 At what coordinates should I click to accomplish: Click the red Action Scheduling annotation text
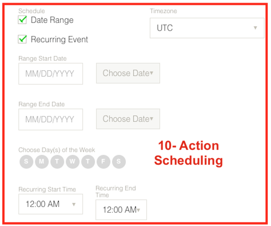pos(188,153)
